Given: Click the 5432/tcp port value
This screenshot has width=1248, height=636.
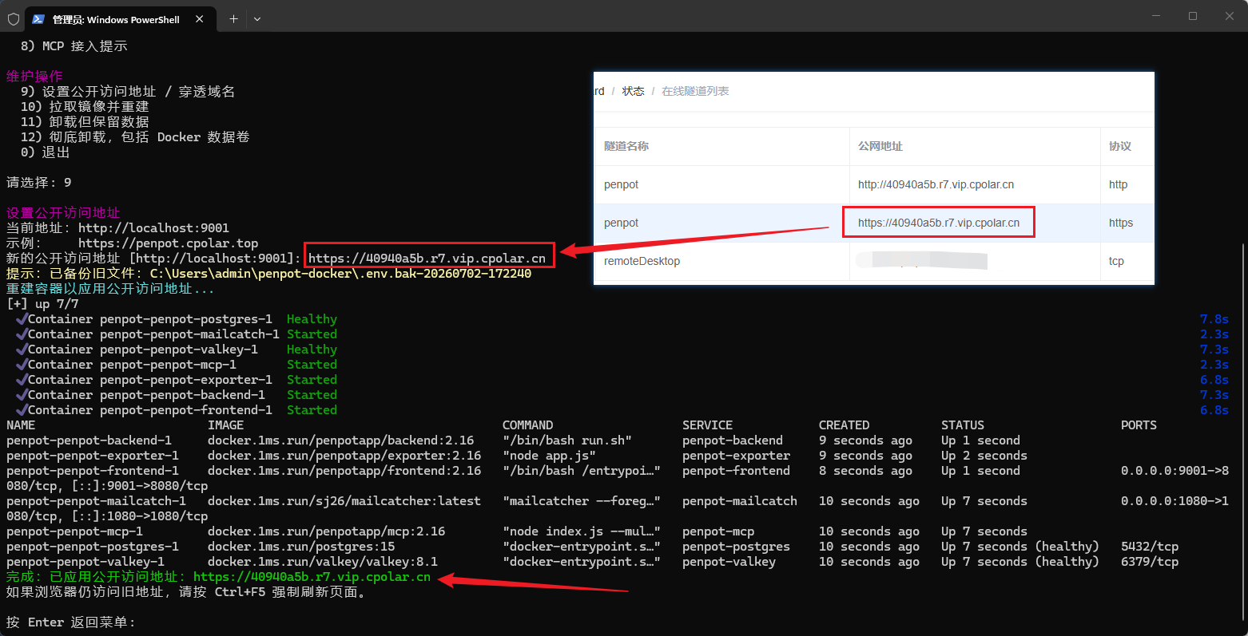Looking at the screenshot, I should (x=1150, y=547).
